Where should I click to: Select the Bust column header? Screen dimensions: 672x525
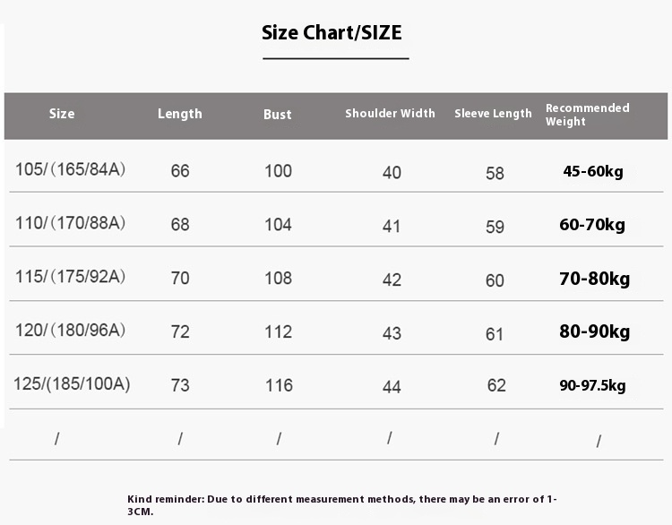click(278, 115)
